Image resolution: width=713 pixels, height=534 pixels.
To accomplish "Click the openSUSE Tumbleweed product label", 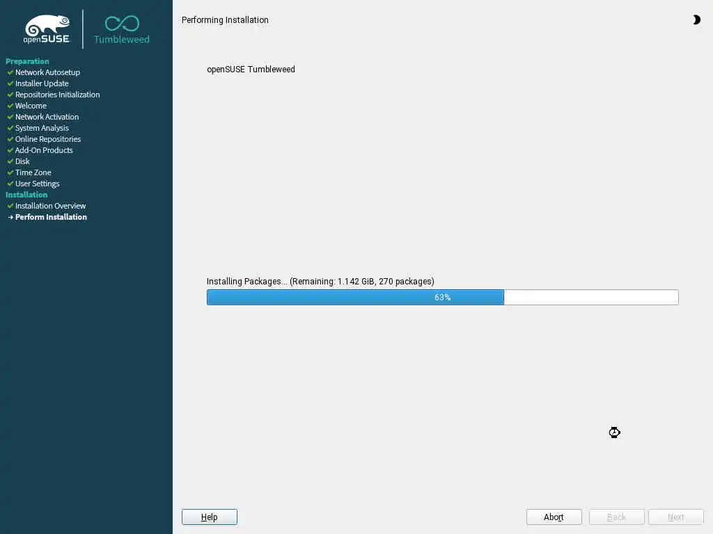I will point(251,69).
